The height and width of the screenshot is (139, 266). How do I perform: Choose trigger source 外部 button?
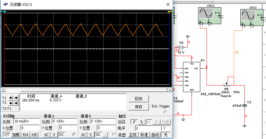(x=166, y=122)
